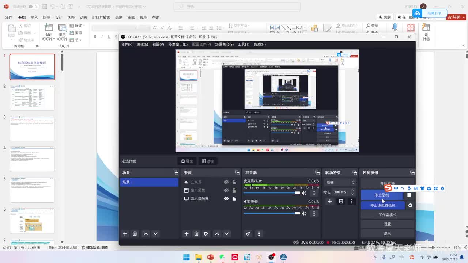
Task: Undock the 转场特效 panel
Action: 354,173
